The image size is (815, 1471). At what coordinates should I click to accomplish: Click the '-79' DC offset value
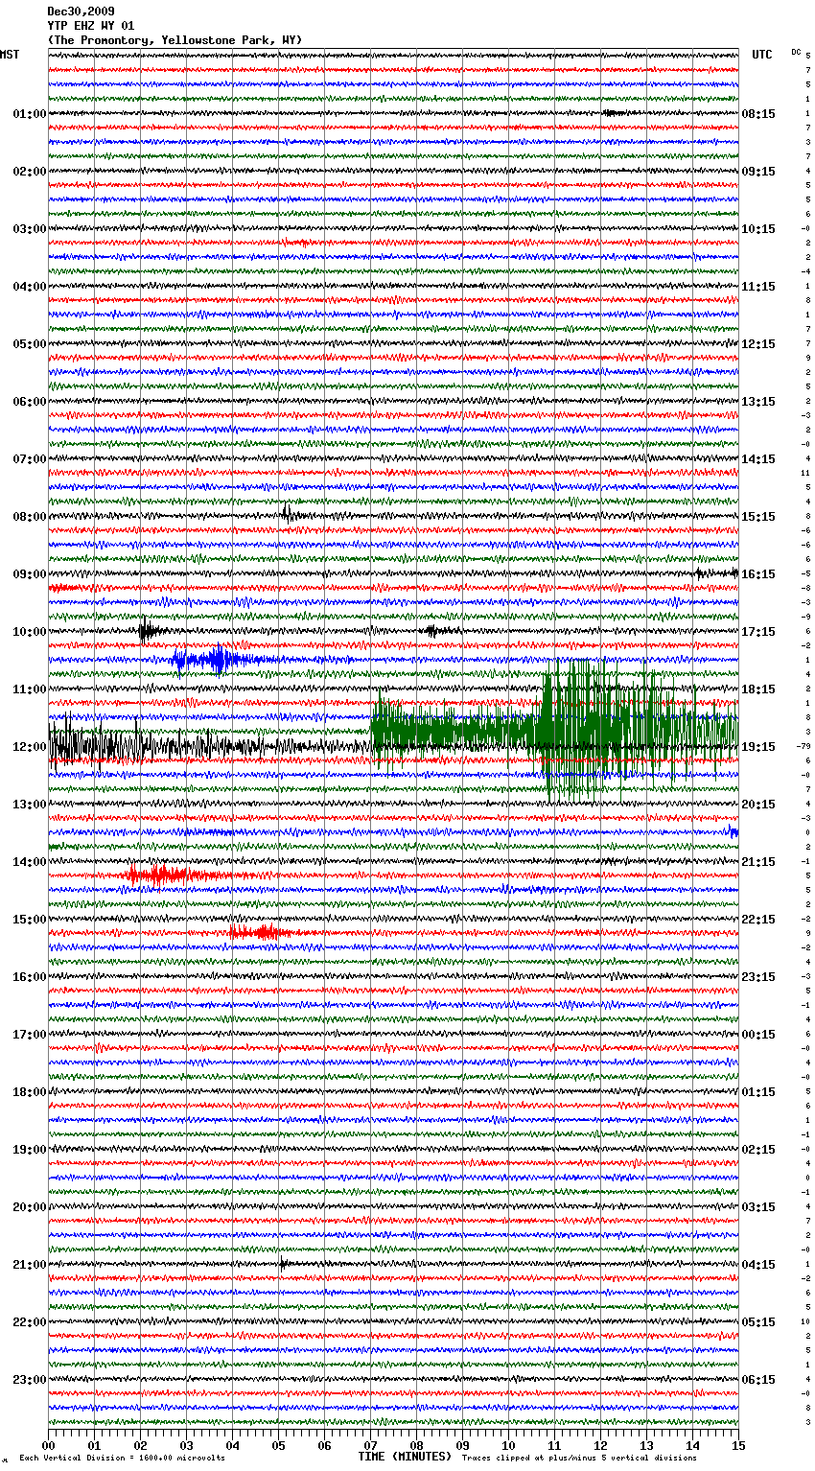[803, 747]
